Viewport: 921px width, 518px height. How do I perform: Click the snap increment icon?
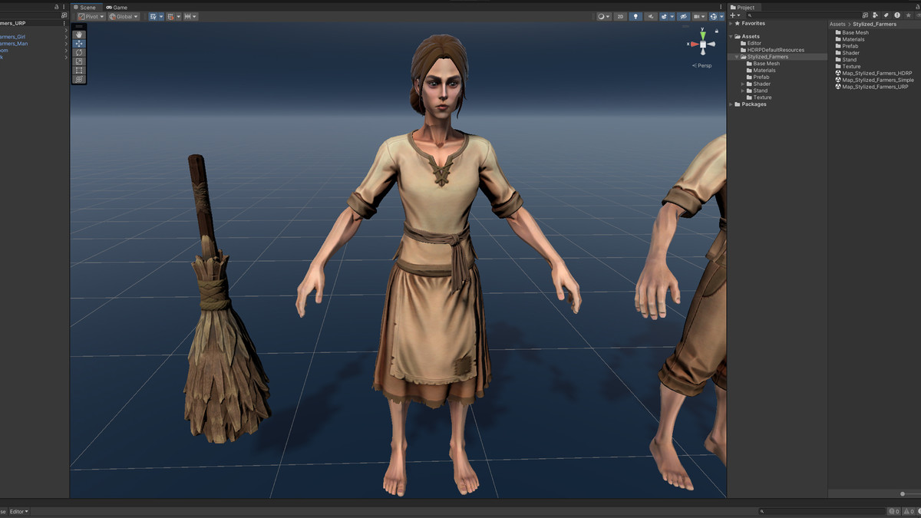(x=170, y=16)
